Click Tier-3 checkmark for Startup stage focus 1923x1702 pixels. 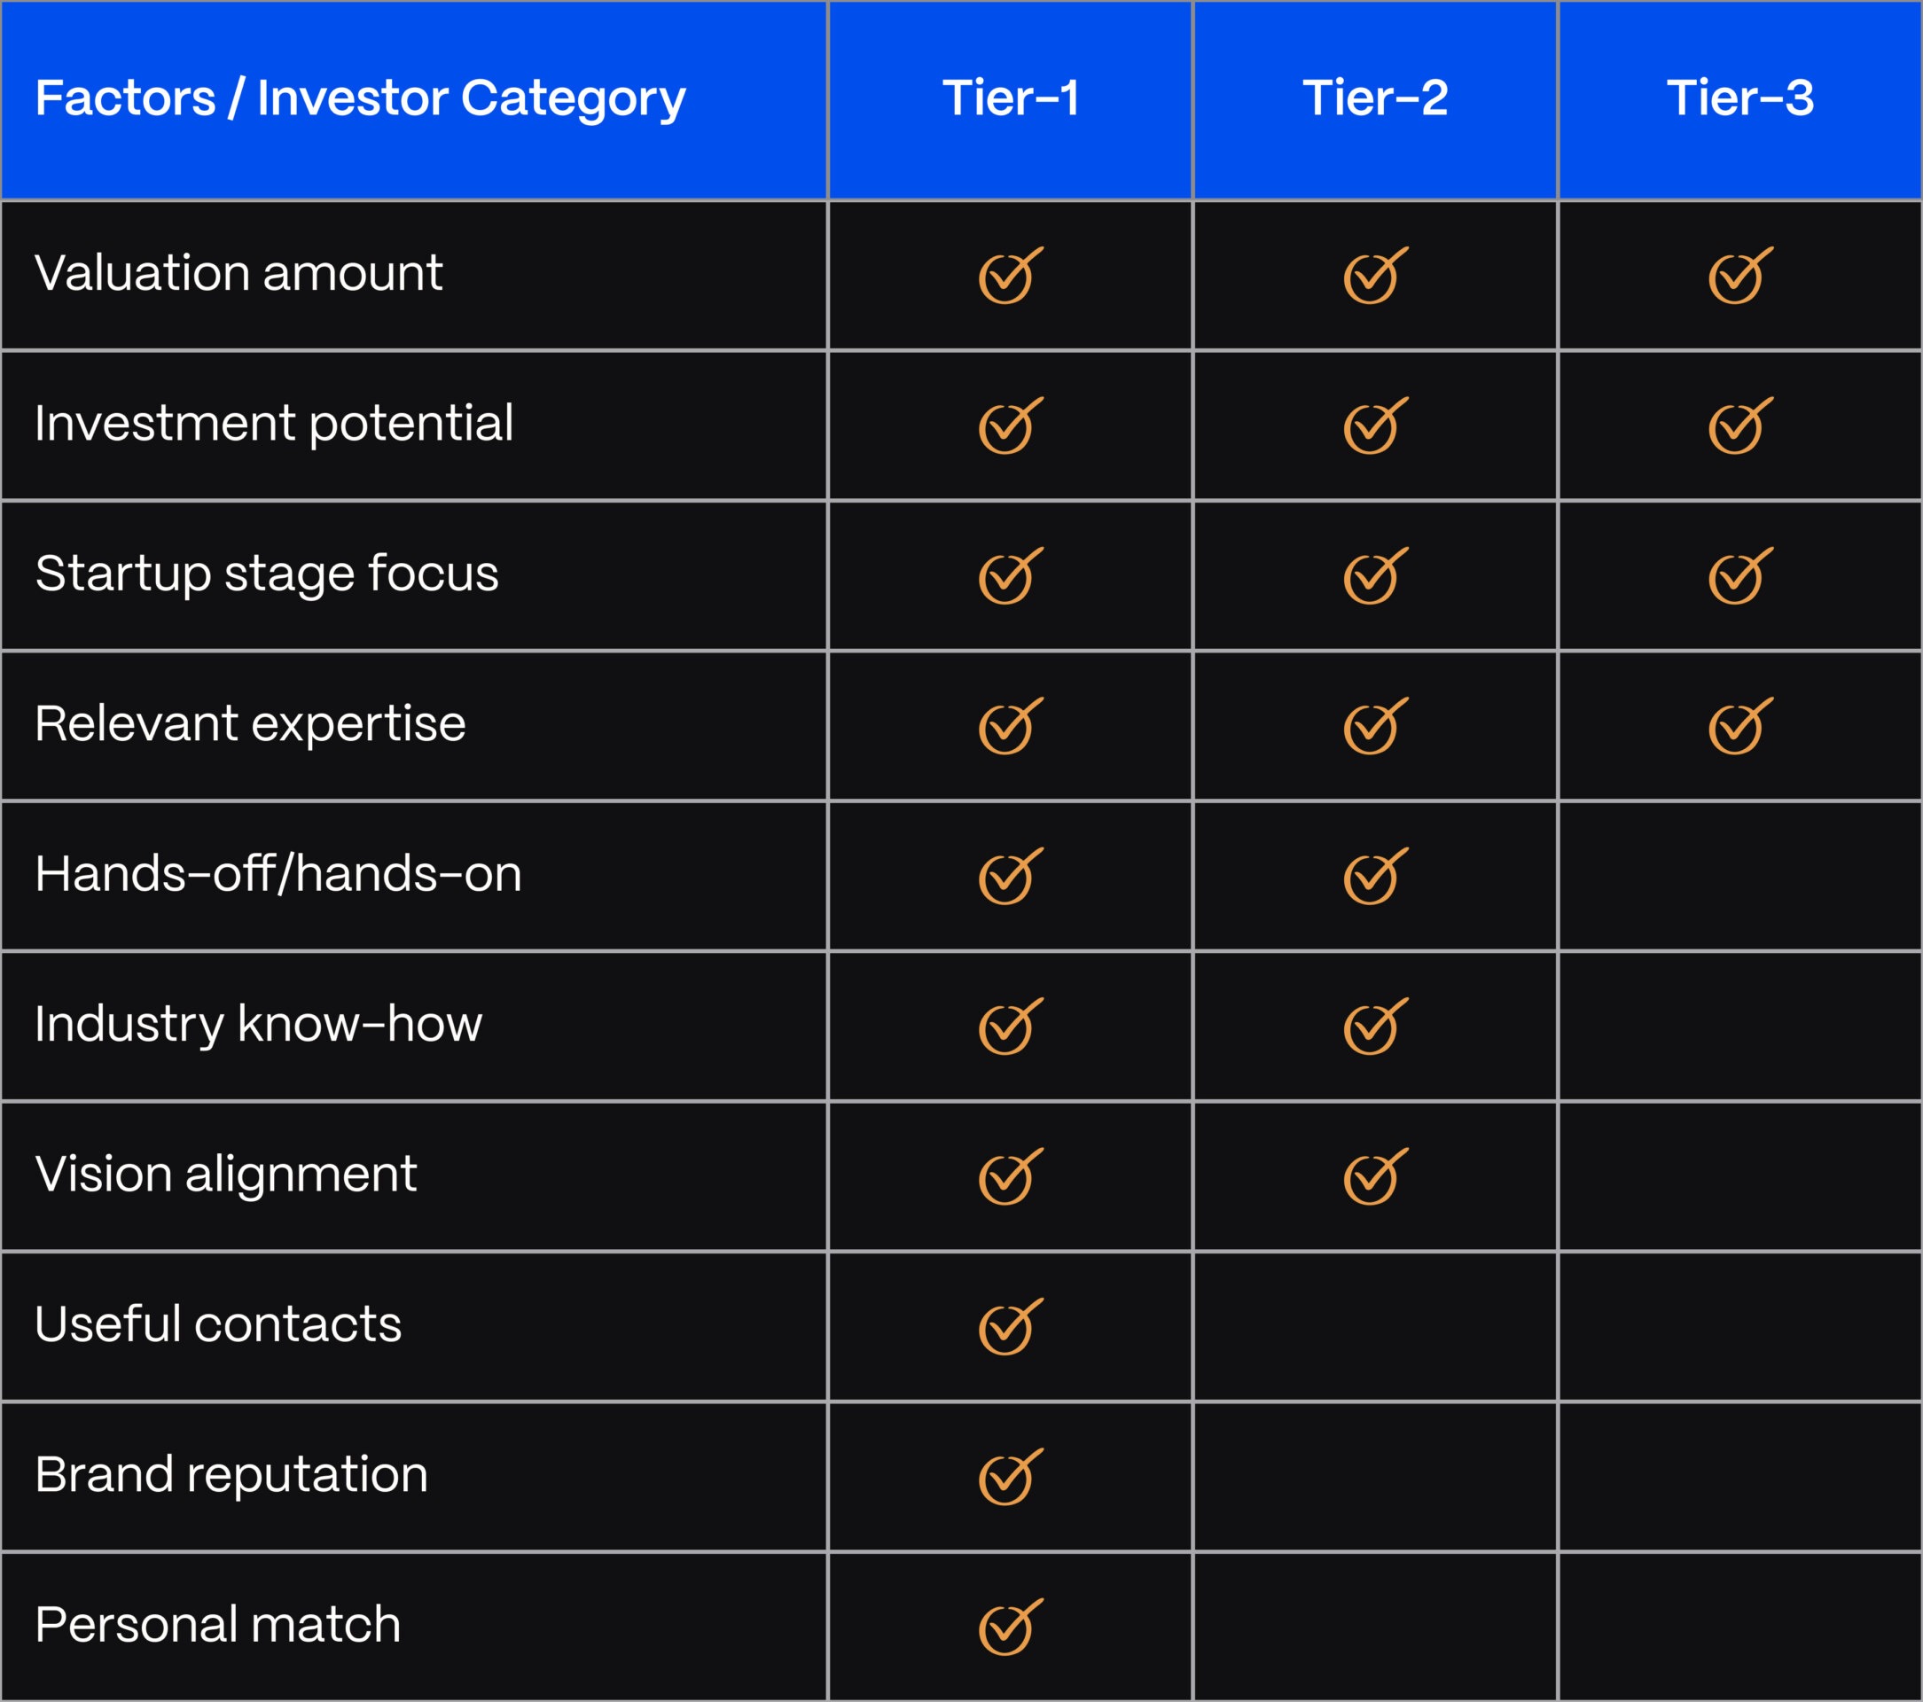pos(1740,576)
